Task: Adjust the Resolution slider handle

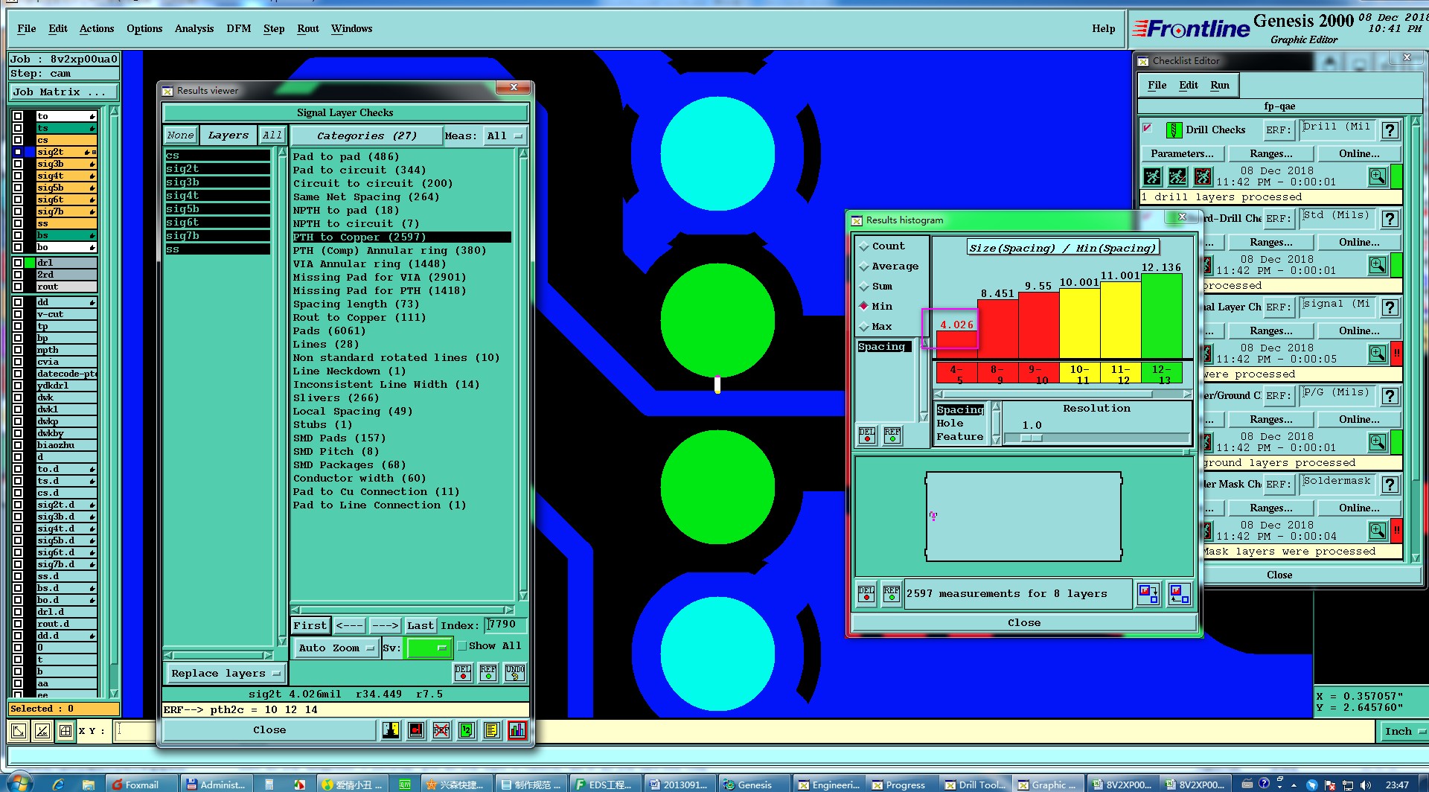Action: pyautogui.click(x=1031, y=438)
